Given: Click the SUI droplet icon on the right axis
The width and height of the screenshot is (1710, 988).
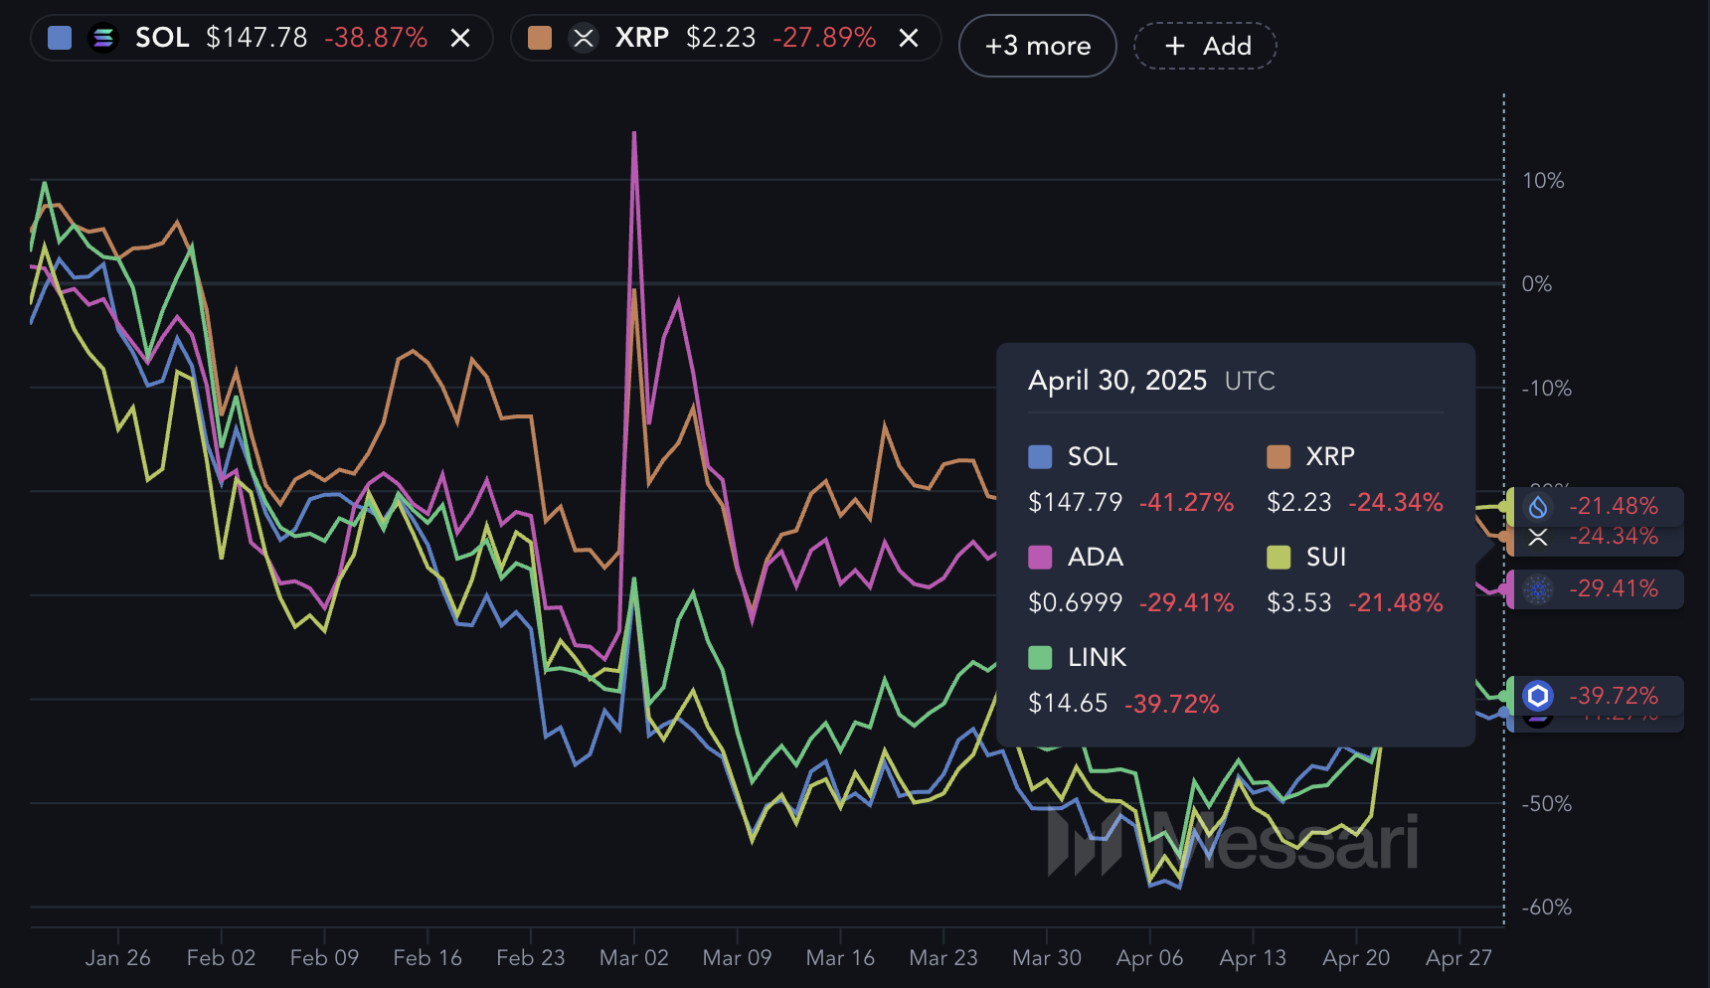Looking at the screenshot, I should 1538,507.
